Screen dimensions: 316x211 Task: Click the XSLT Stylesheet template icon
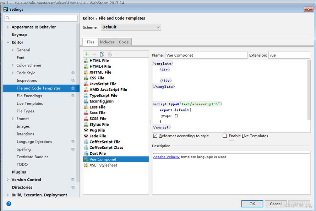pos(86,165)
